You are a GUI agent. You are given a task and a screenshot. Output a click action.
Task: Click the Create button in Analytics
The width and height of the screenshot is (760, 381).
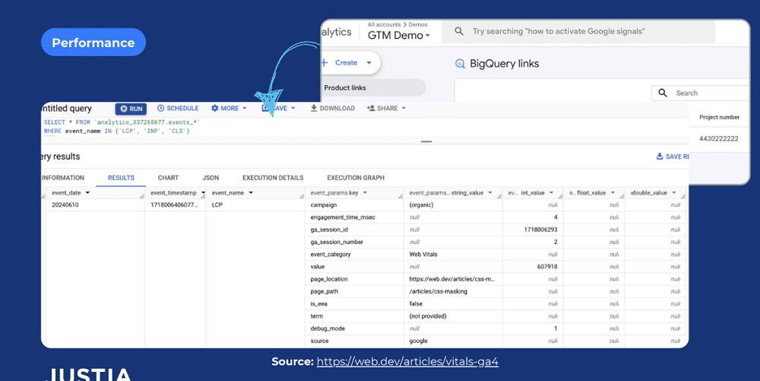click(x=350, y=63)
